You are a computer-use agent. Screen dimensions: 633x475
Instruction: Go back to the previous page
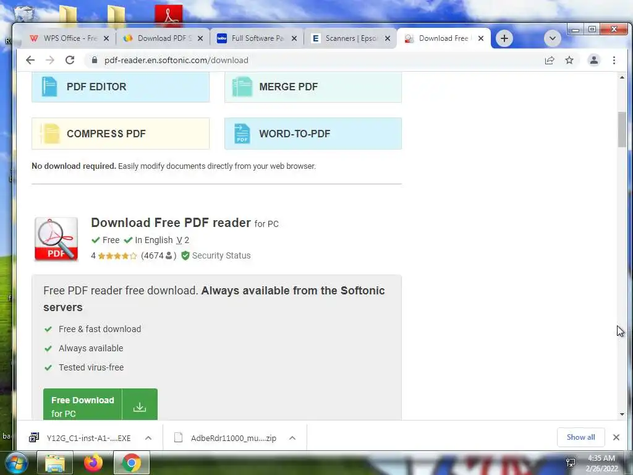coord(30,60)
